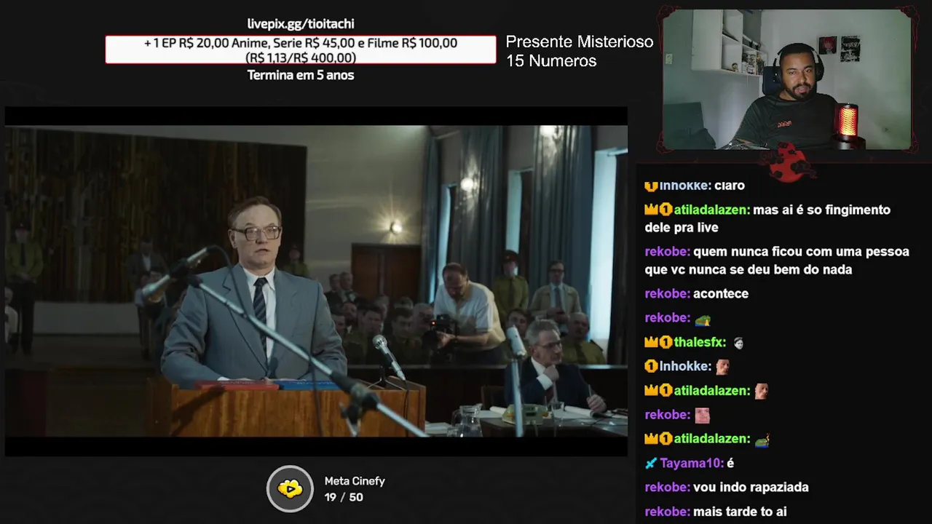
Task: Click 1 badge on 'mas ai é so fingimento' message
Action: point(666,210)
